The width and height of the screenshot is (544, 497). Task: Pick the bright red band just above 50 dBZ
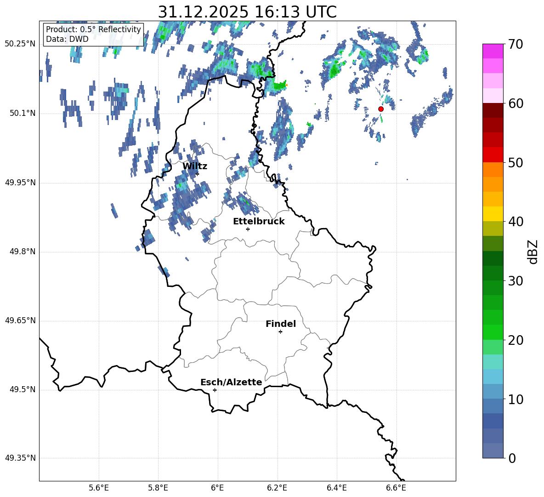[493, 155]
